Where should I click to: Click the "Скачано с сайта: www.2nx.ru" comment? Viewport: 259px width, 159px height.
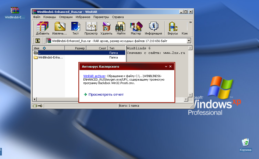[x=156, y=53]
